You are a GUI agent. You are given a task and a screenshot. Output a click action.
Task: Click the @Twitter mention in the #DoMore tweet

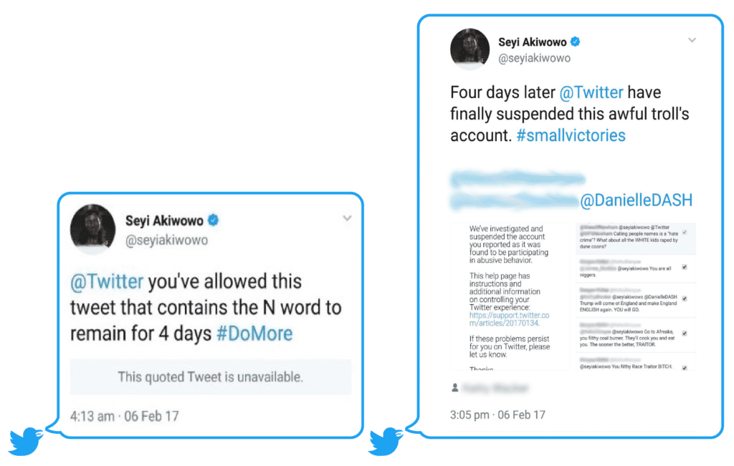pos(107,281)
